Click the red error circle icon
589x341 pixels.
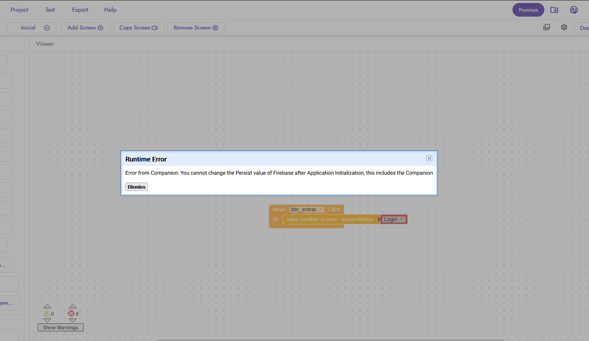tap(71, 313)
